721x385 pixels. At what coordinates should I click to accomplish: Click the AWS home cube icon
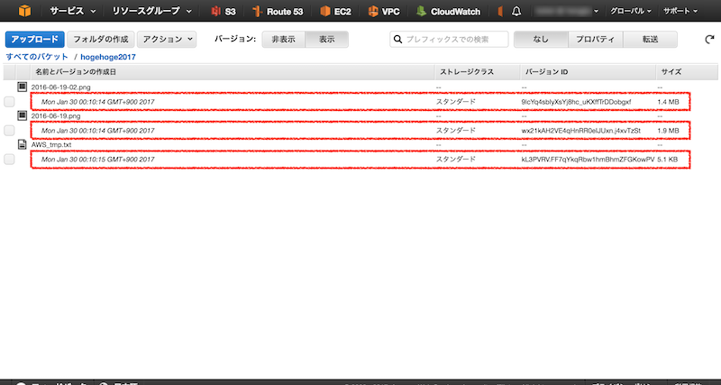[x=23, y=12]
